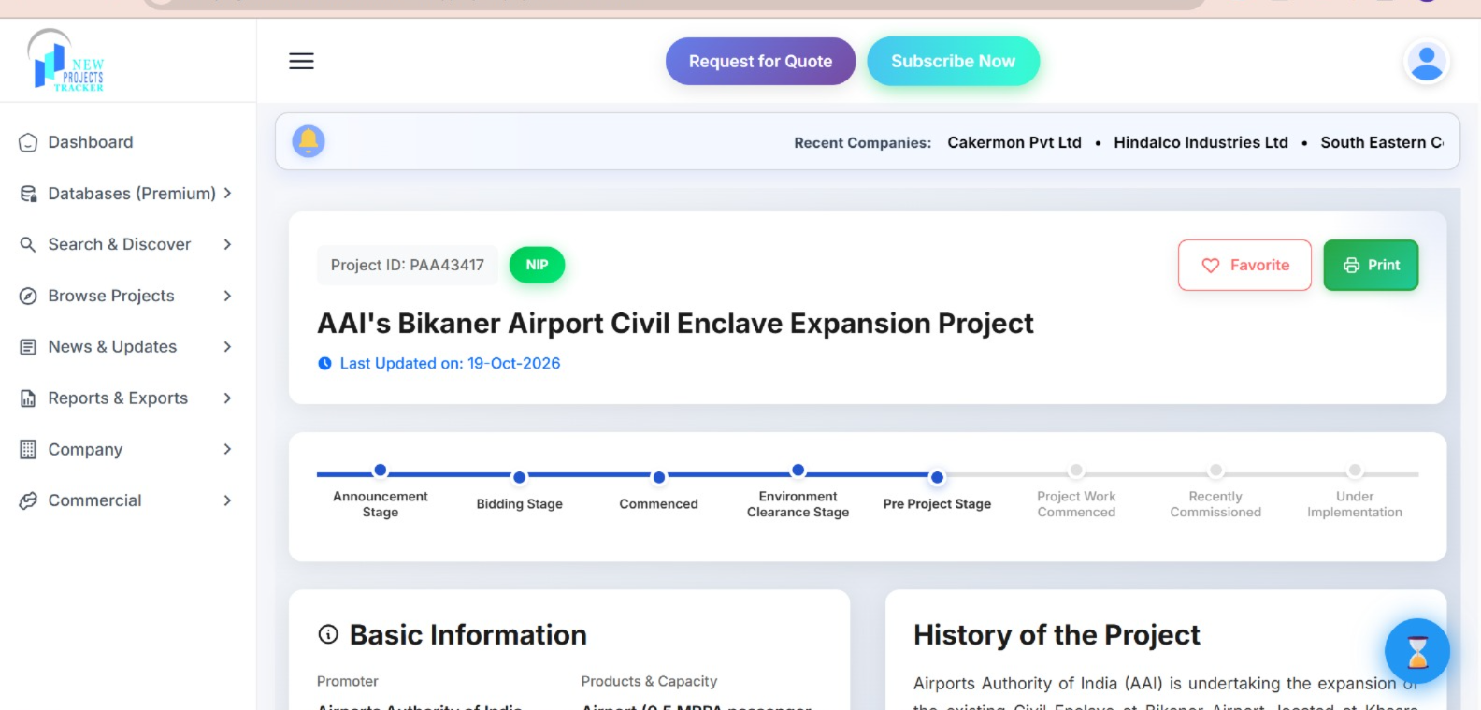The width and height of the screenshot is (1481, 710).
Task: Click the notification bell icon
Action: 309,141
